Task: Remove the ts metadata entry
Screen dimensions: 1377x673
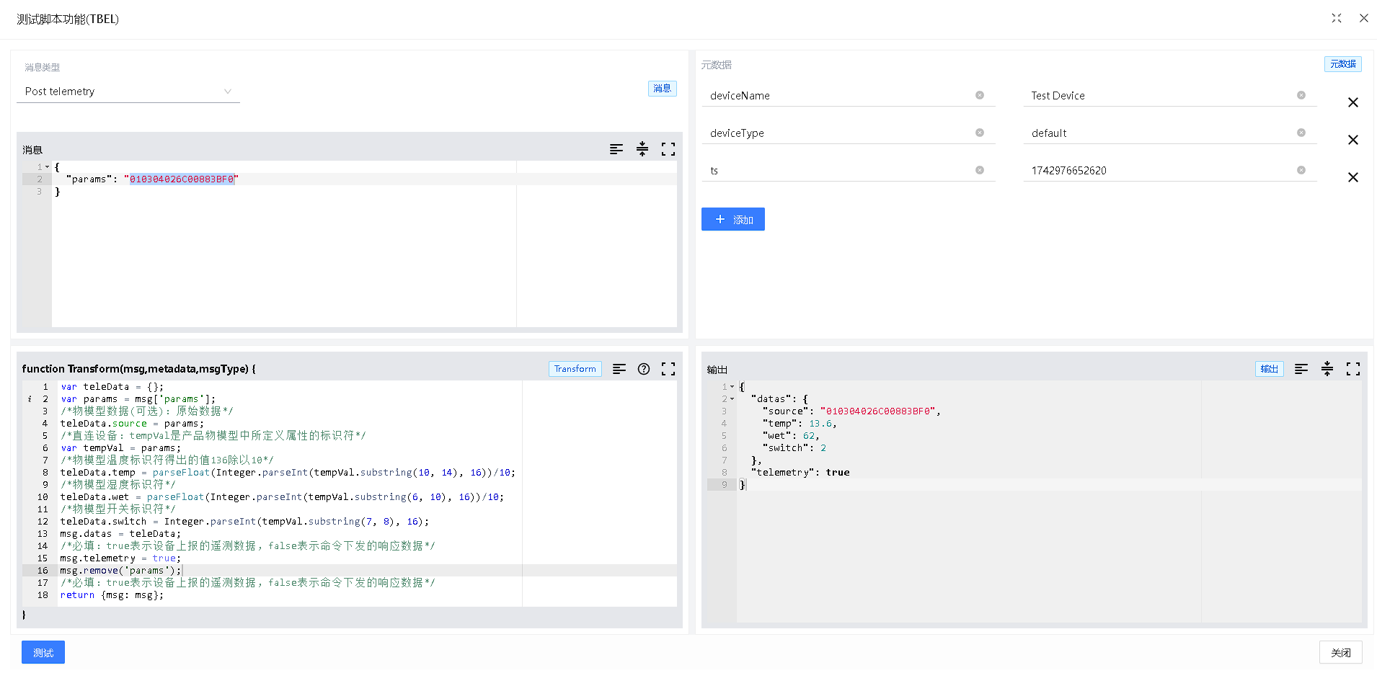Action: (x=1352, y=177)
